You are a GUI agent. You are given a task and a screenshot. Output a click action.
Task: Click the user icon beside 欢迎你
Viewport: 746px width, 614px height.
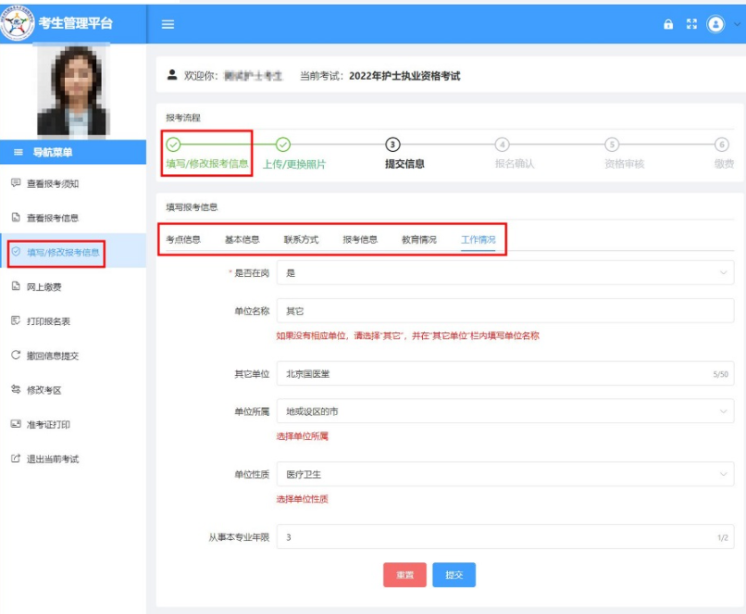[x=172, y=75]
